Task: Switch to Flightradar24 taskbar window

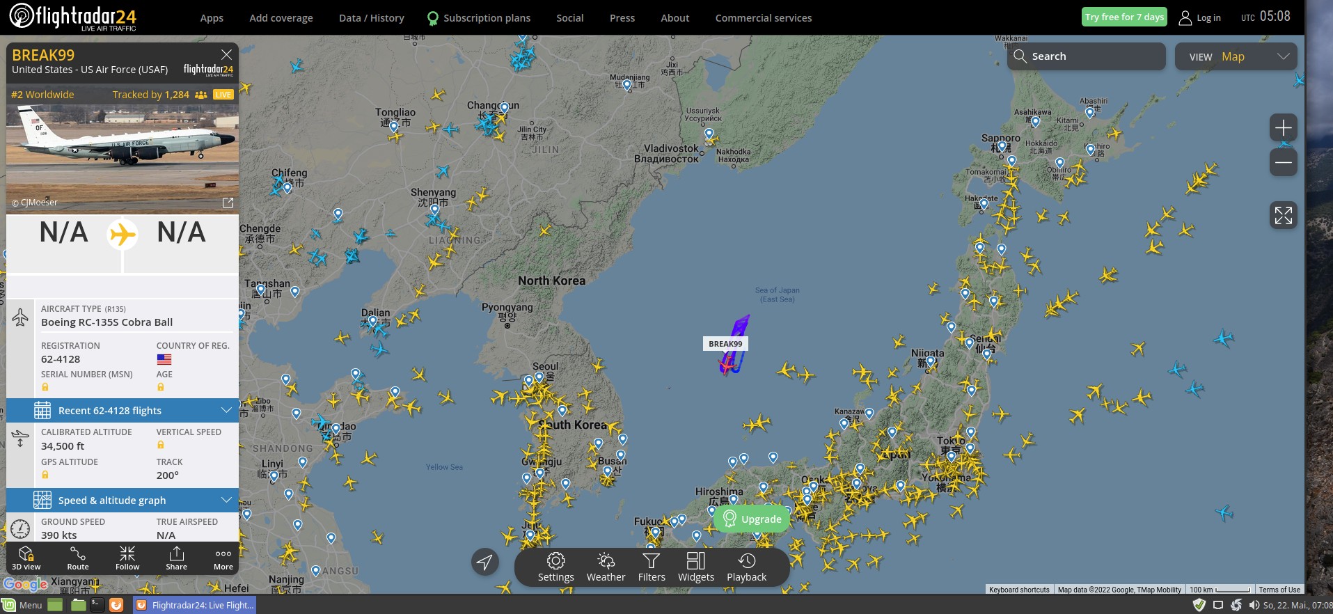Action: (x=195, y=605)
